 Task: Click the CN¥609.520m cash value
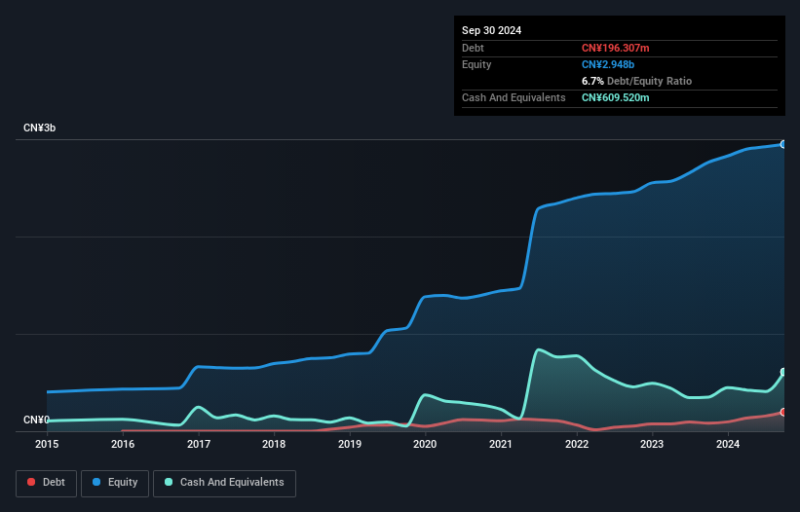click(615, 97)
